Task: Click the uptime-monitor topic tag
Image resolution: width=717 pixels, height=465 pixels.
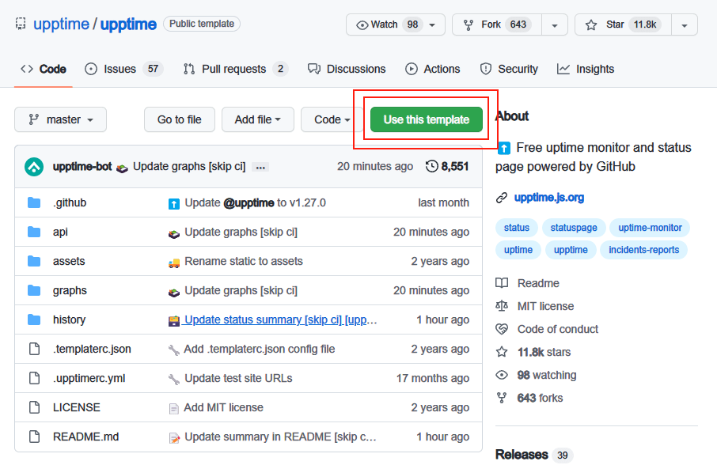Action: coord(650,228)
